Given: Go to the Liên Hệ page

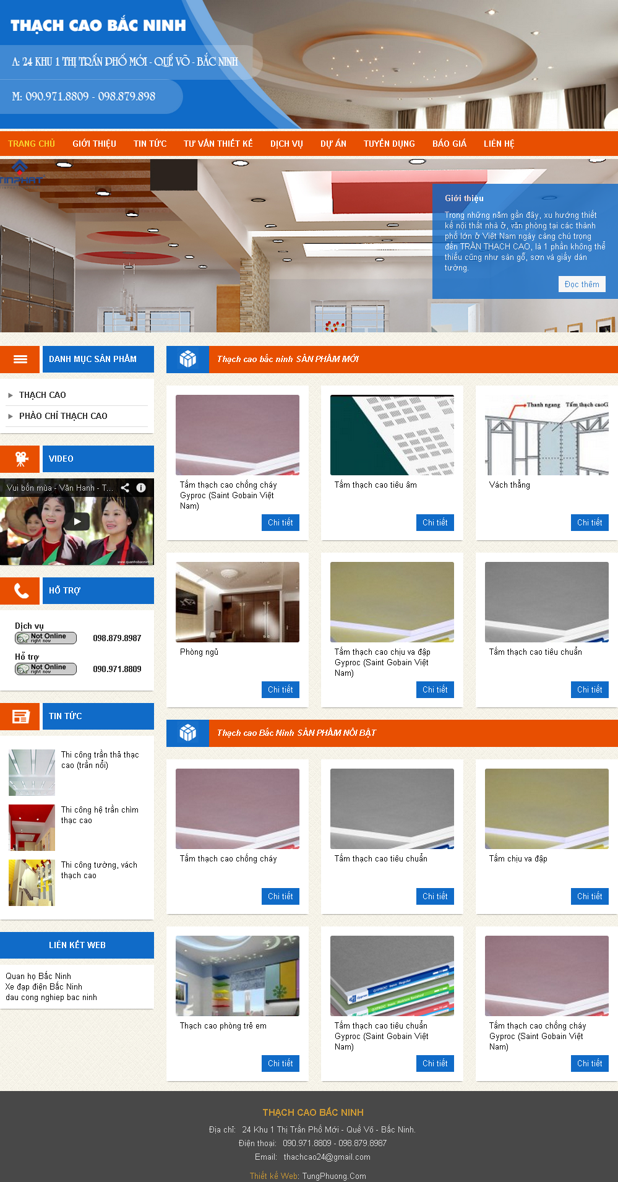Looking at the screenshot, I should pyautogui.click(x=499, y=144).
